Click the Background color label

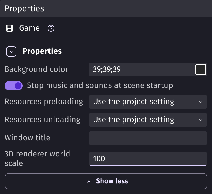[36, 69]
